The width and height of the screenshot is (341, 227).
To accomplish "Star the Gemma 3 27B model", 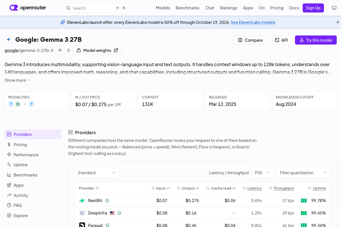I will 68,50.
